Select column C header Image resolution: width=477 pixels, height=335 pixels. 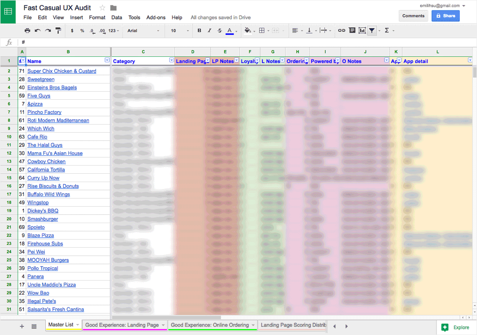point(143,52)
